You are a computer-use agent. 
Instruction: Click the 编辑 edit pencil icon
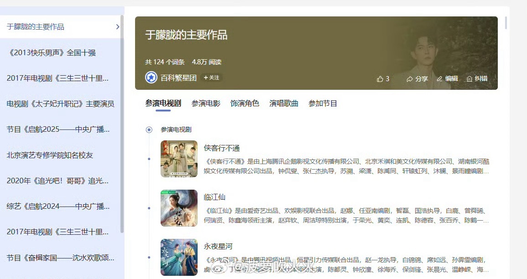pos(439,78)
